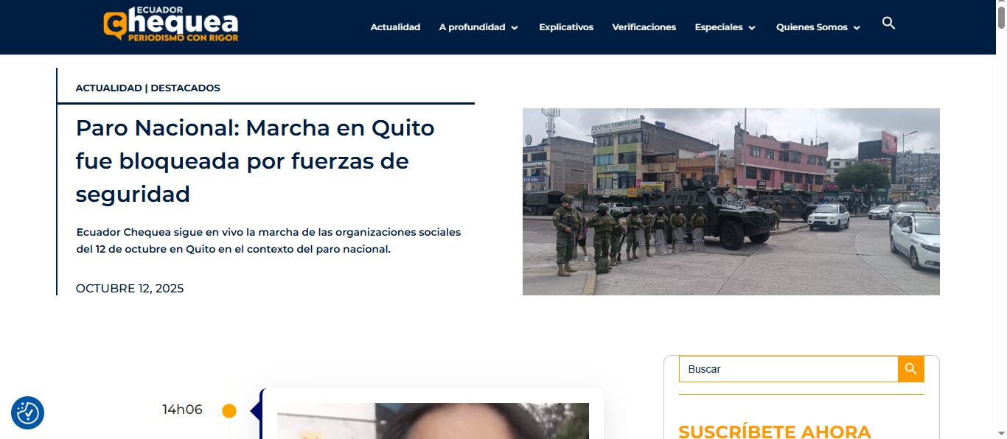Expand the A profundidad chevron

coord(515,28)
